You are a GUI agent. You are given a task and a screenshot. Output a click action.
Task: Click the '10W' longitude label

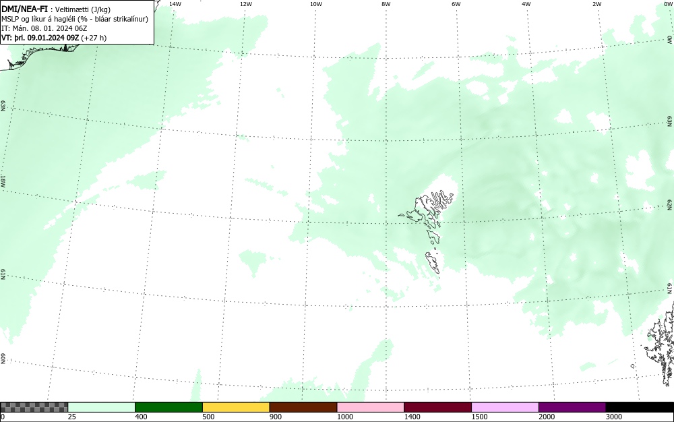[316, 4]
